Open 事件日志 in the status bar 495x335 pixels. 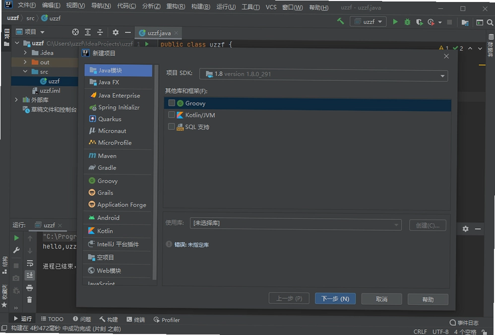(464, 323)
